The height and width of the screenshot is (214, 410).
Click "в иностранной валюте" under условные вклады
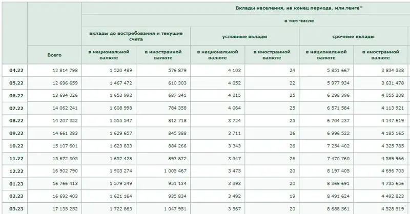click(272, 54)
